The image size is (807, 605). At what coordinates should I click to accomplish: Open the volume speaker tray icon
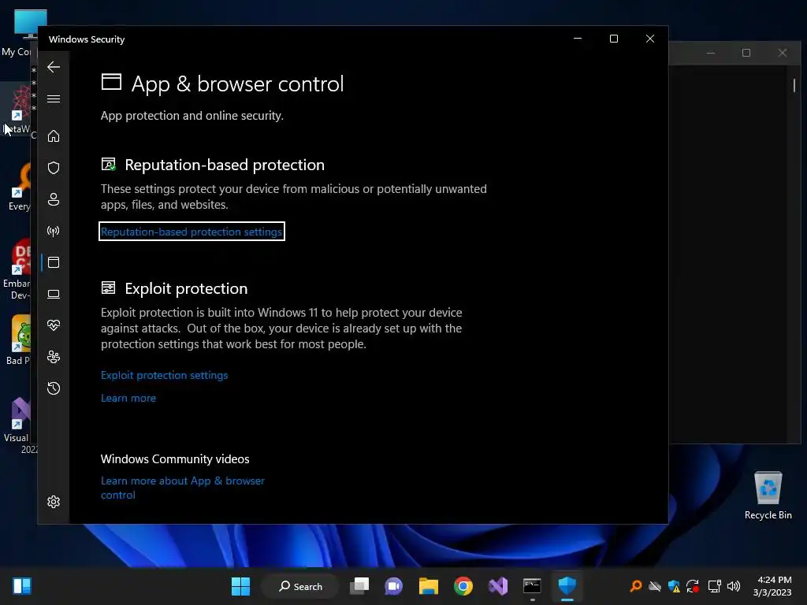click(x=734, y=586)
